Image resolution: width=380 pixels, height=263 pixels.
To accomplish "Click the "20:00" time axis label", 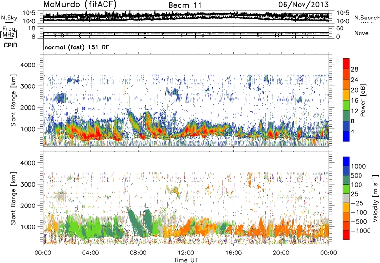I will coord(281,253).
